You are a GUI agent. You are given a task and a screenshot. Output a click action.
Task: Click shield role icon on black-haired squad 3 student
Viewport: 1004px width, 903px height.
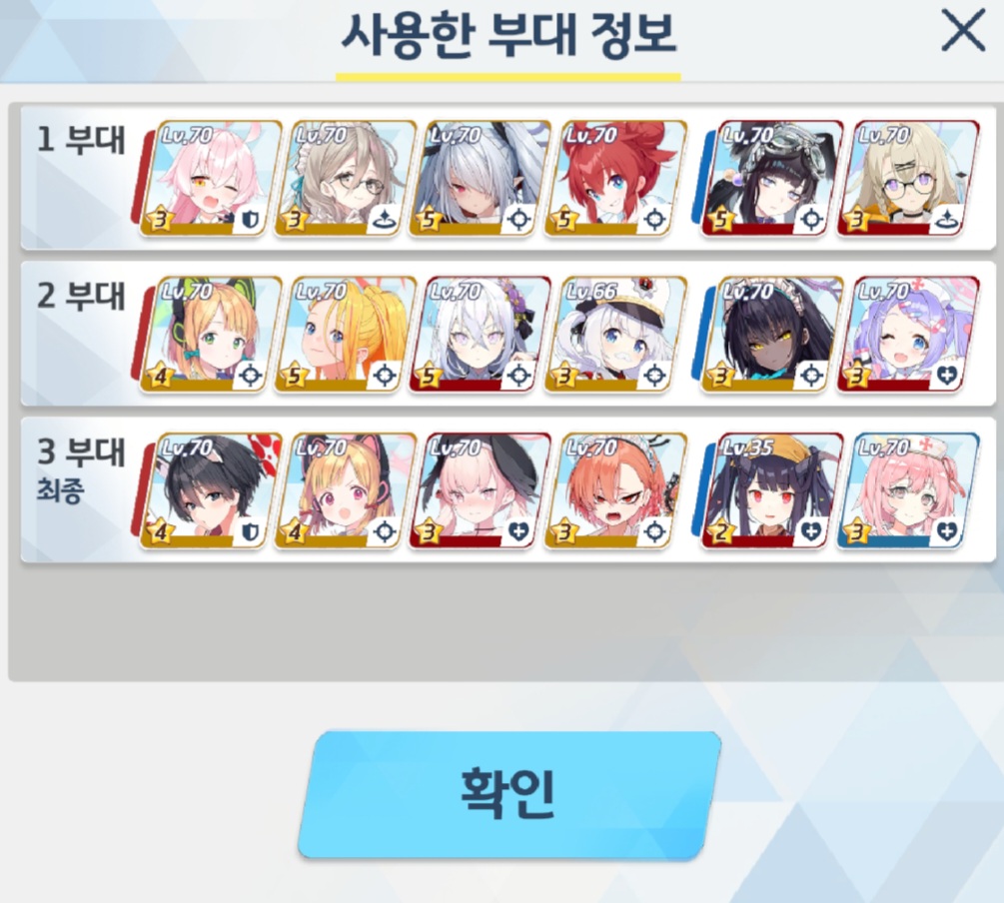tap(250, 532)
